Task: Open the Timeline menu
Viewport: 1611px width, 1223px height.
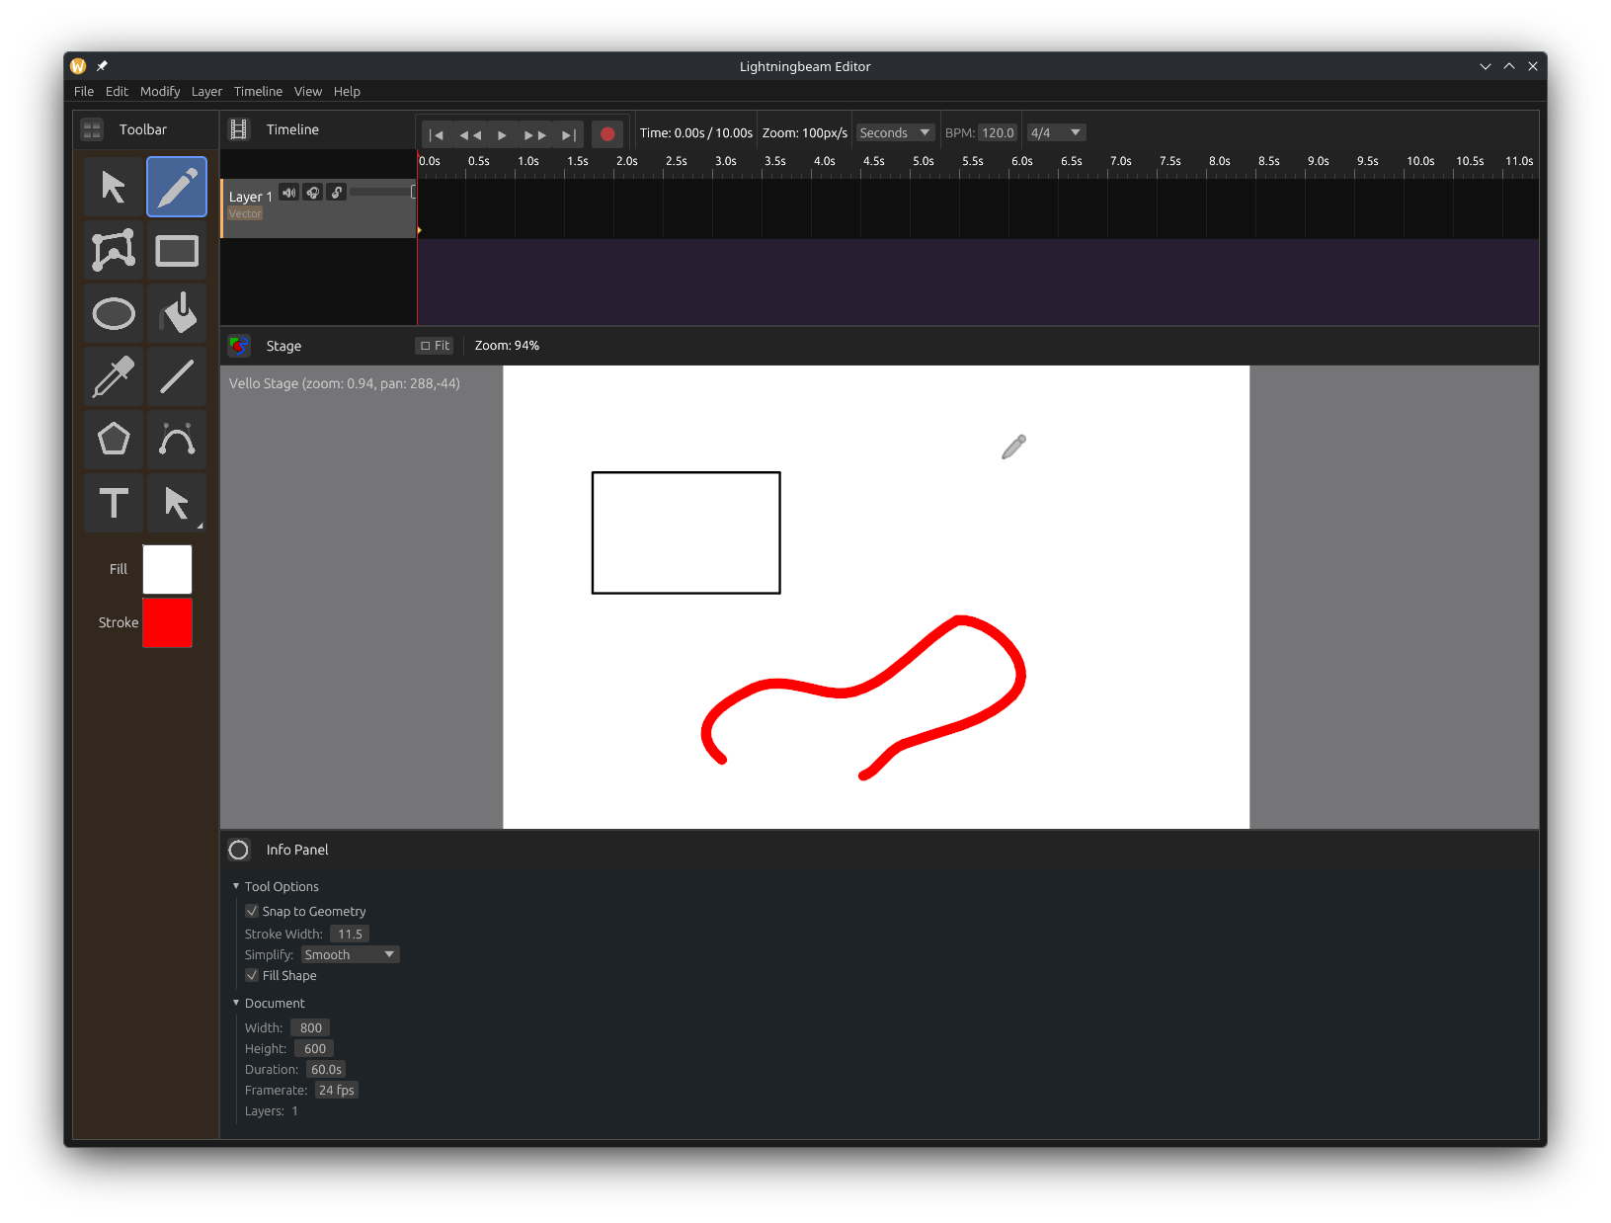Action: 258,91
